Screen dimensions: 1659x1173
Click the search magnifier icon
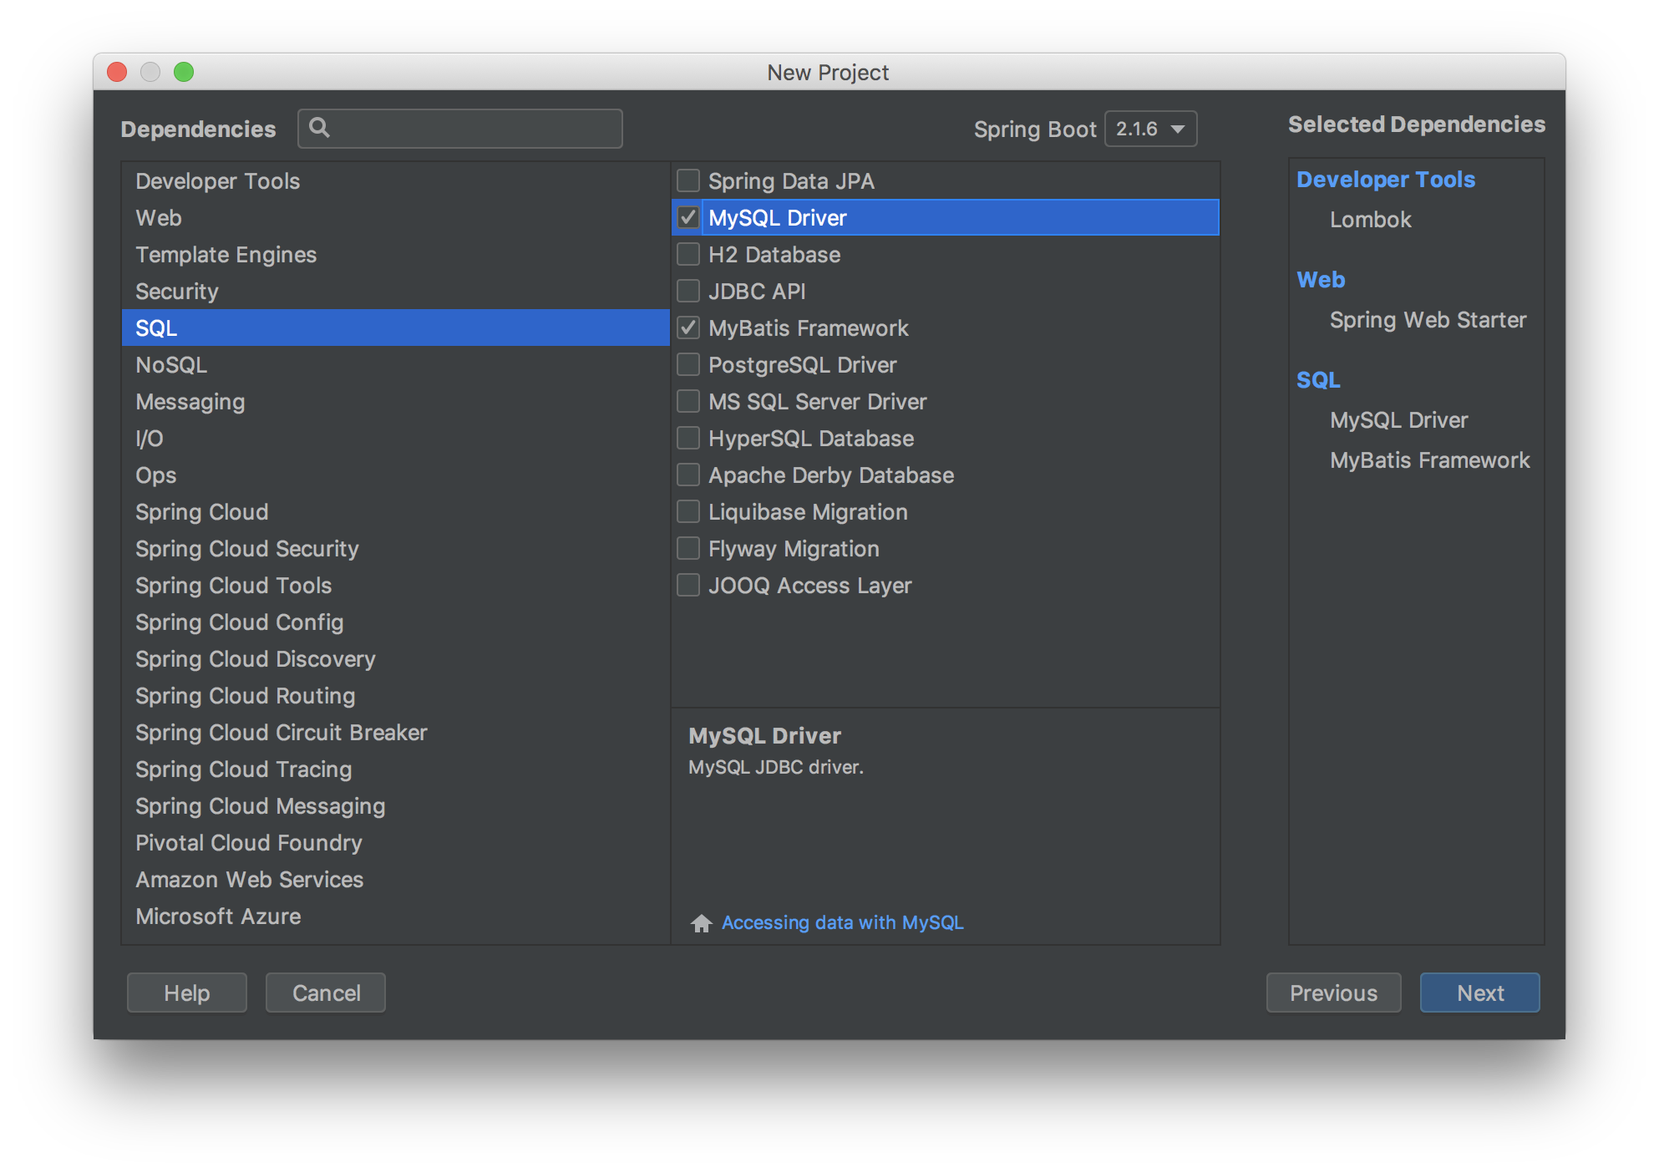319,128
